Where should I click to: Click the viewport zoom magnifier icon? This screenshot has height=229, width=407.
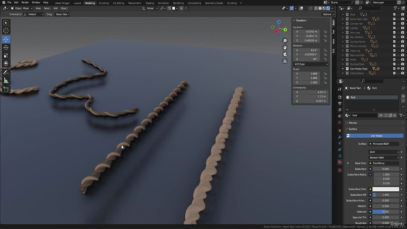pos(285,41)
